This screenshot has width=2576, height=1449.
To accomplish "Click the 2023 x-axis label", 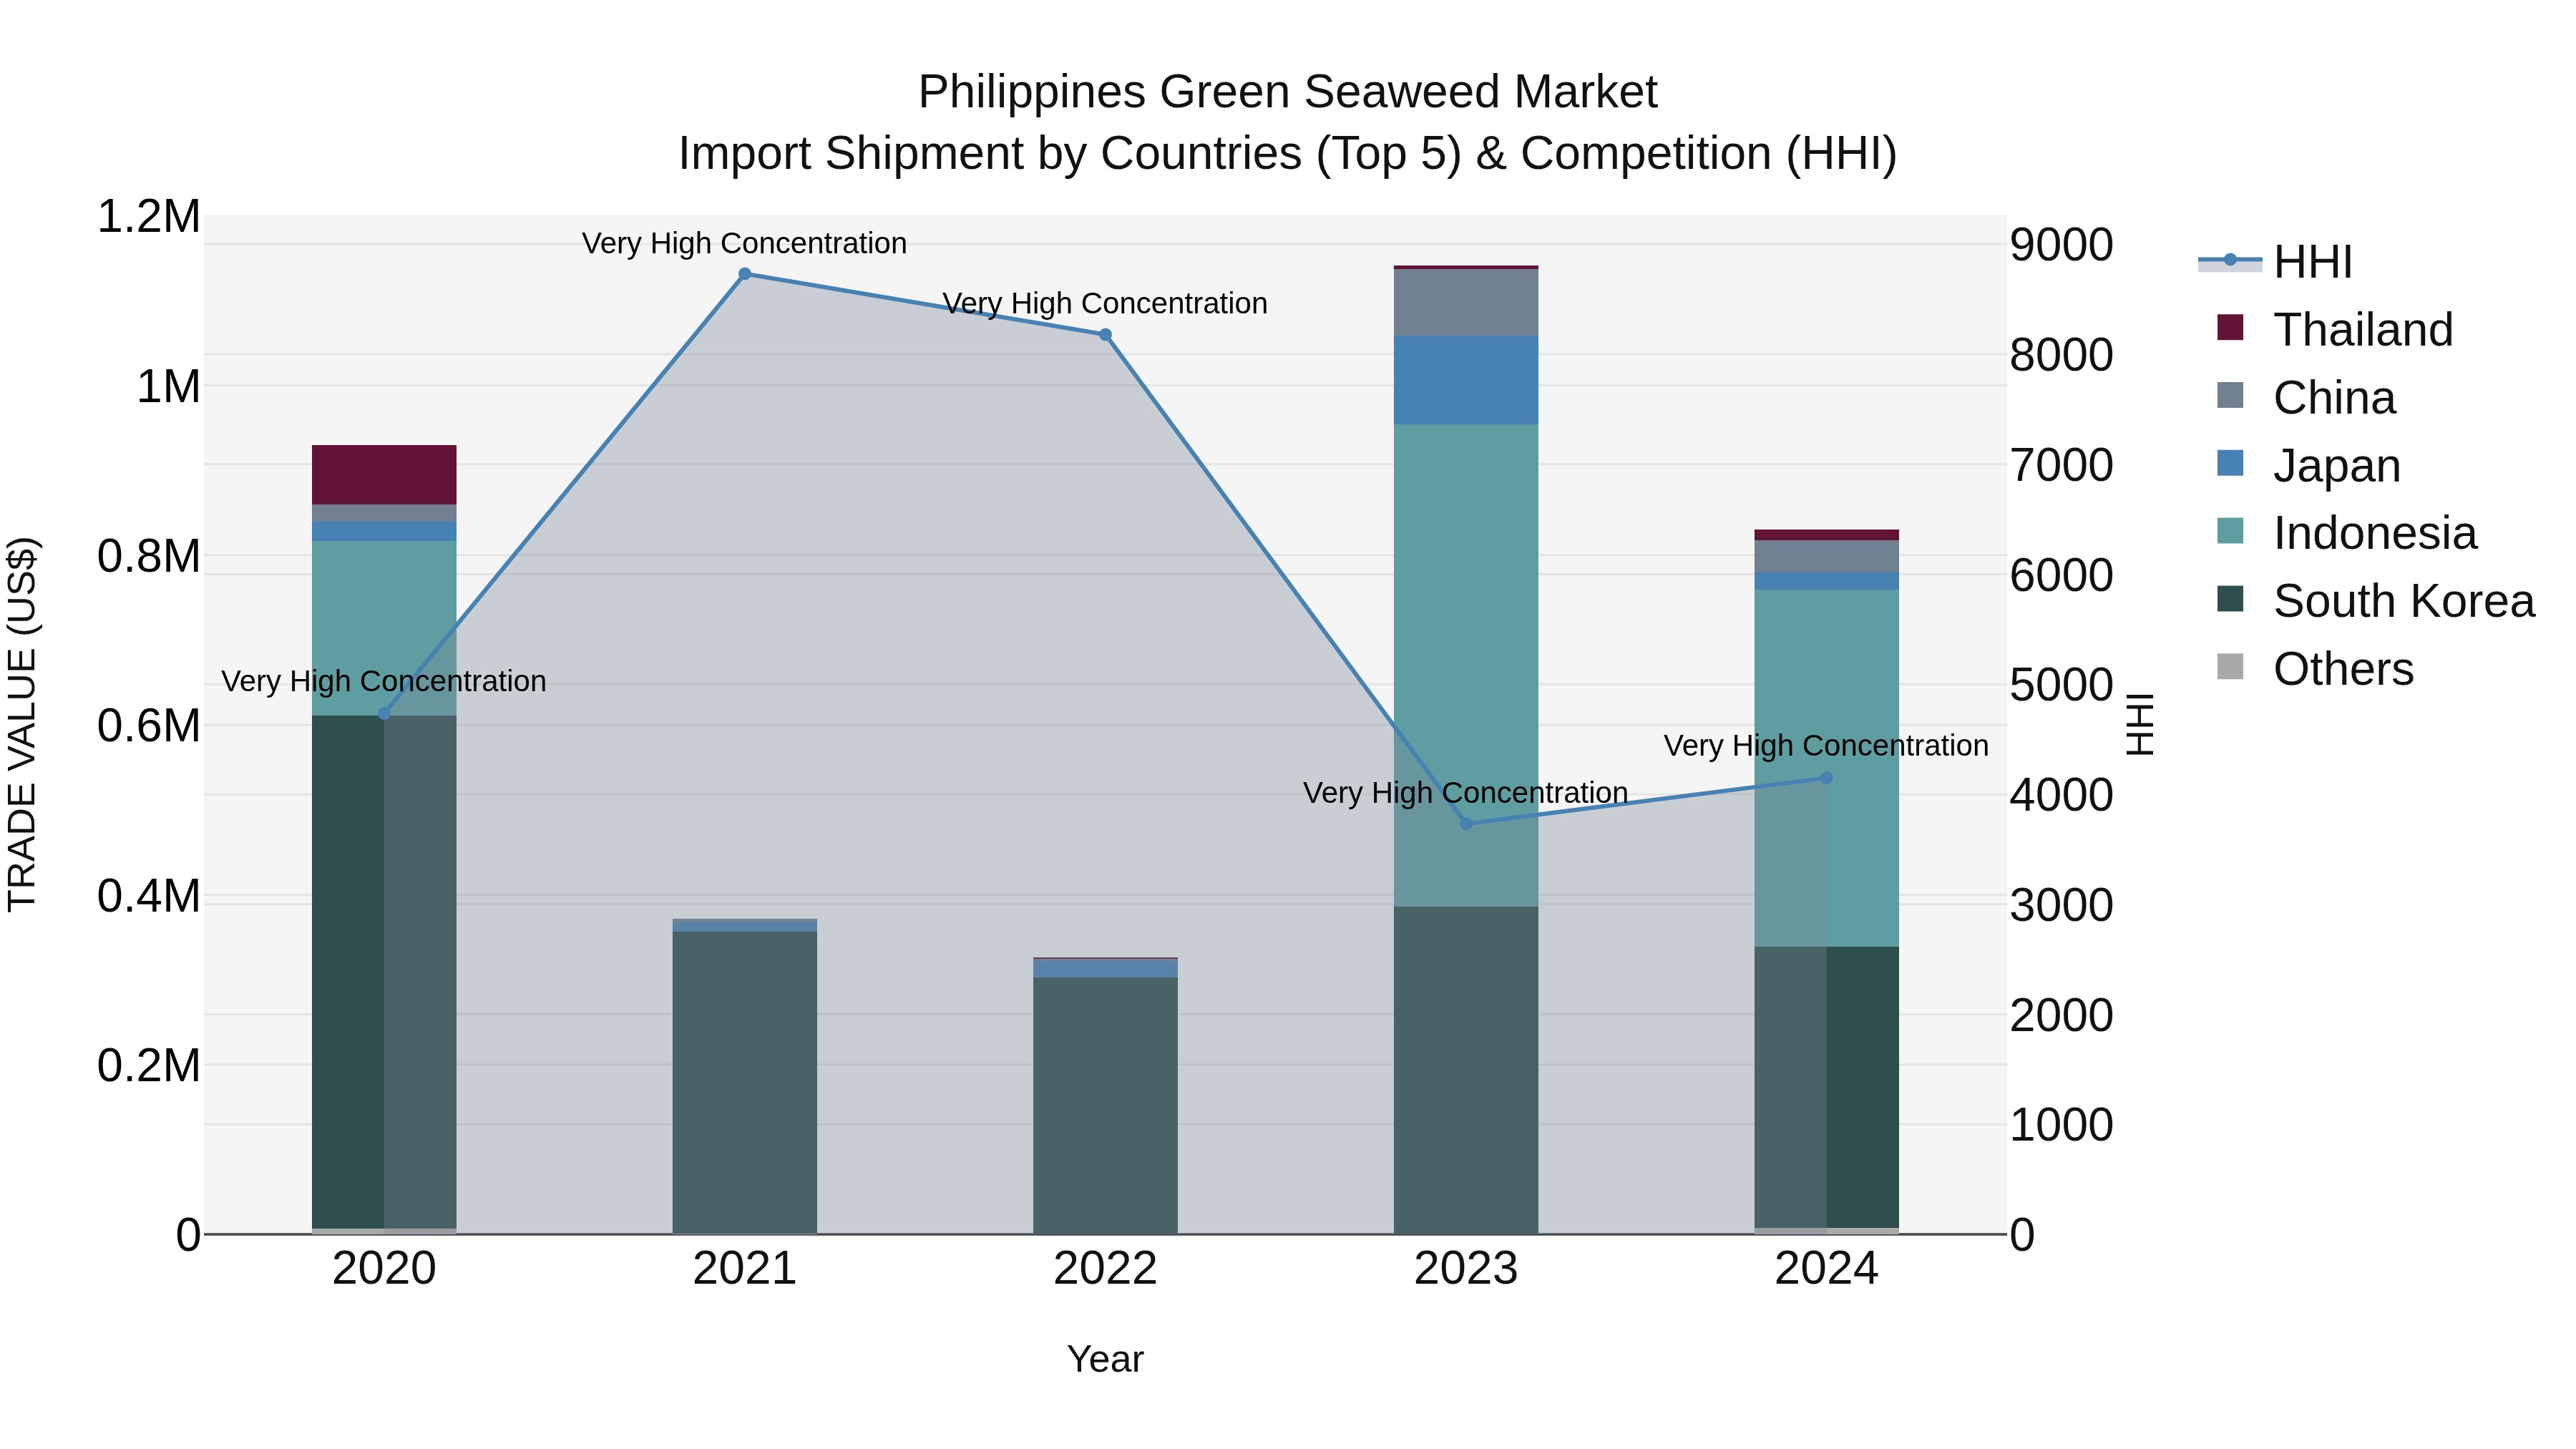I will tap(1466, 1269).
